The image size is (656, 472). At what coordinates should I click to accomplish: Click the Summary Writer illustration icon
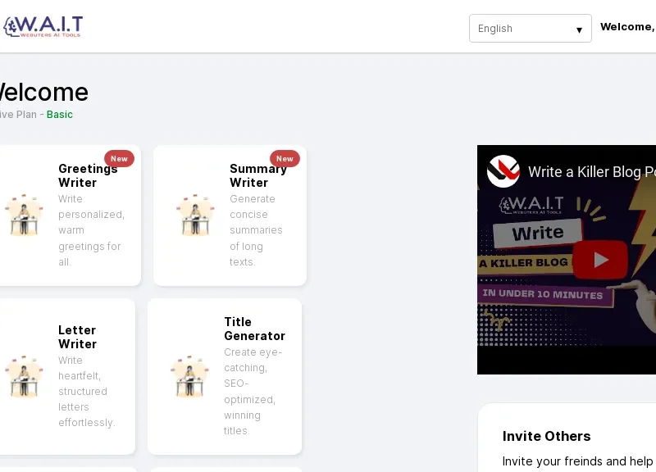pyautogui.click(x=195, y=215)
